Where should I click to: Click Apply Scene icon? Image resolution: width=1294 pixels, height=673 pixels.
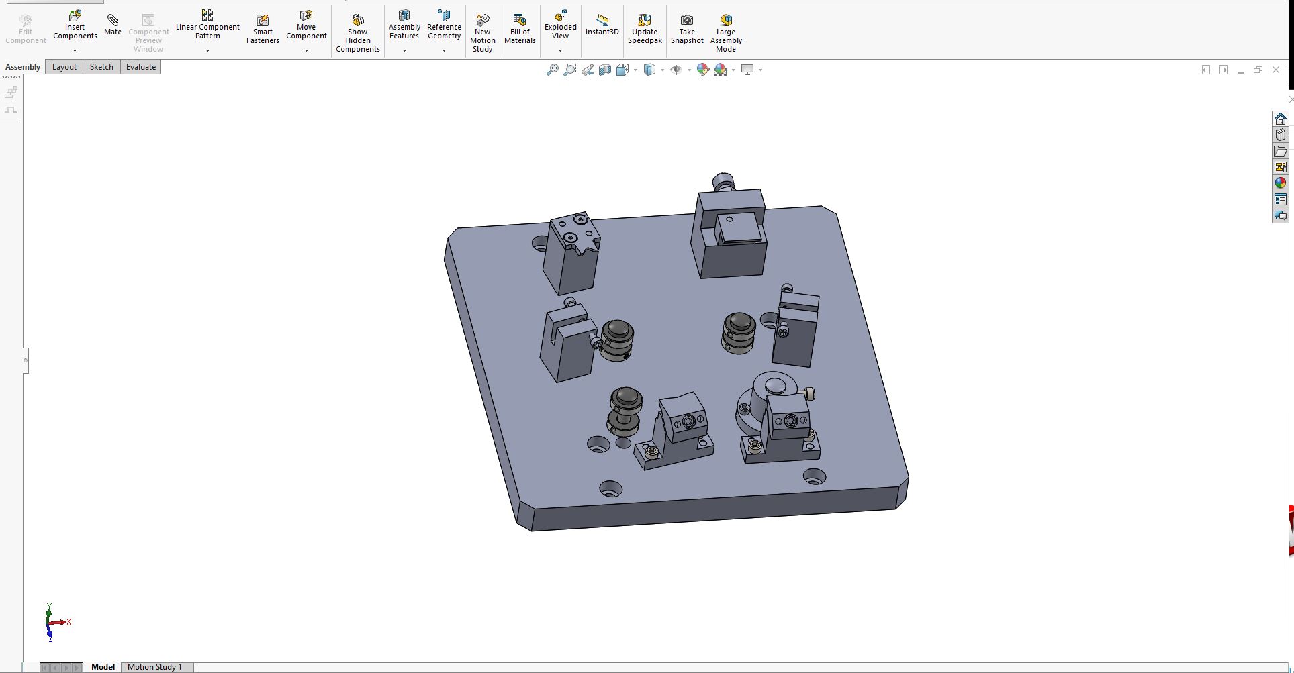click(x=721, y=70)
